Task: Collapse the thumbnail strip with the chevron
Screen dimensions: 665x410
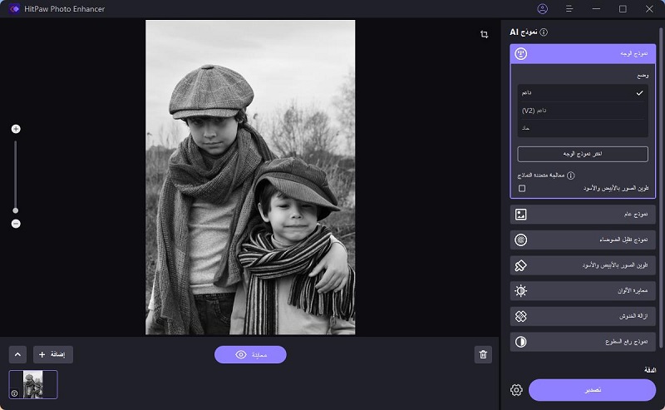Action: [x=17, y=354]
